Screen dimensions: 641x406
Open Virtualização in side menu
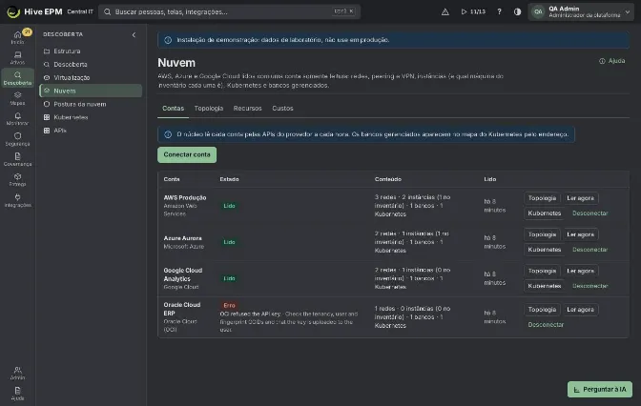(x=91, y=77)
